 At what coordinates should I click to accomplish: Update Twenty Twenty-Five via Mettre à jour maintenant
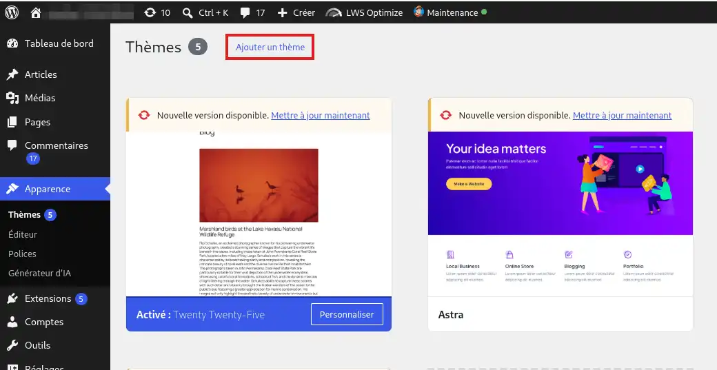[321, 115]
